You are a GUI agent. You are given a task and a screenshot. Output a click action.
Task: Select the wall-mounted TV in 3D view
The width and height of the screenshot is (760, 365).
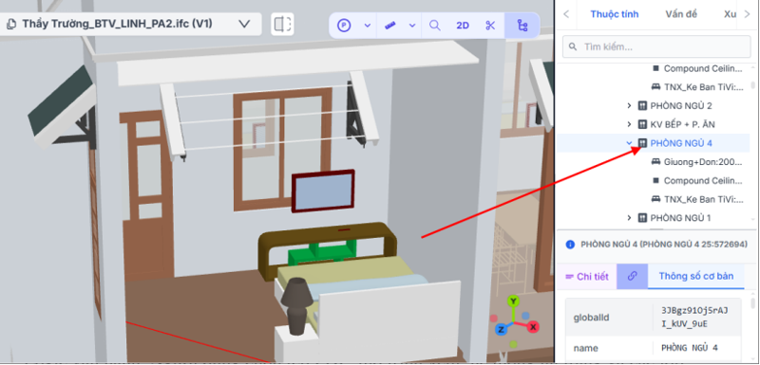pos(323,191)
